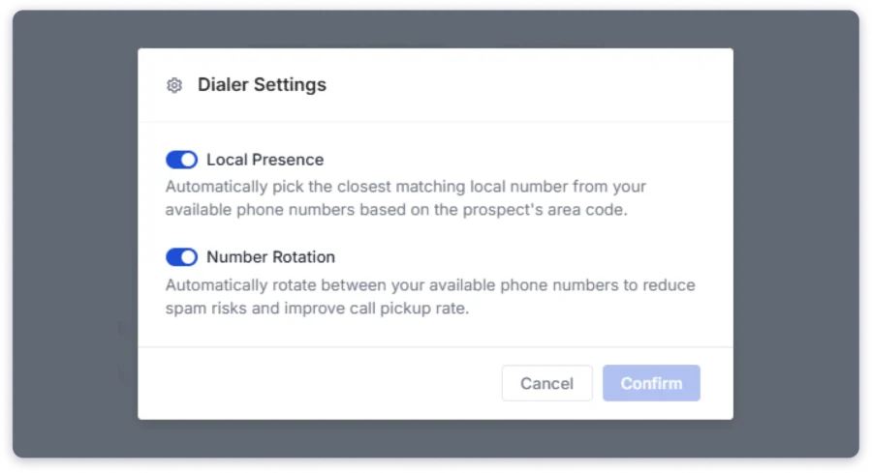Click the Number Rotation label text
The height and width of the screenshot is (473, 872).
pyautogui.click(x=270, y=257)
